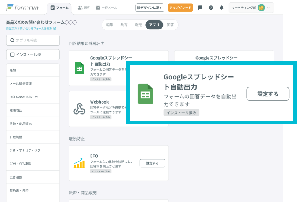Click the マーケティング部 avatar icon
297x202 pixels.
click(261, 8)
